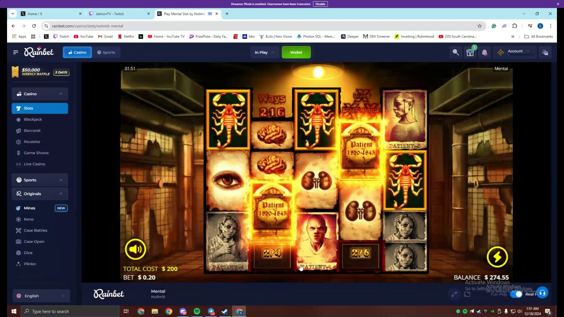Screen dimensions: 564x317
Task: Open the X bookmark icon
Action: (x=46, y=36)
